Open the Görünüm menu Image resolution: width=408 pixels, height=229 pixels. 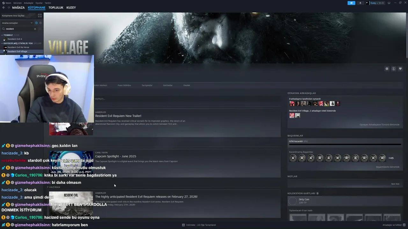18,3
